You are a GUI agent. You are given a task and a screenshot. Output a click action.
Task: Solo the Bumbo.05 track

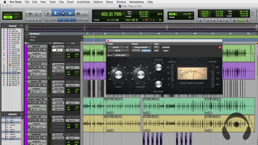pyautogui.click(x=40, y=67)
